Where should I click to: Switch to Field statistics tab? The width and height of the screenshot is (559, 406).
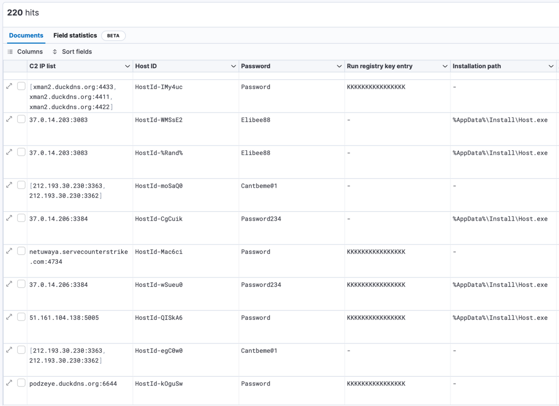click(75, 35)
